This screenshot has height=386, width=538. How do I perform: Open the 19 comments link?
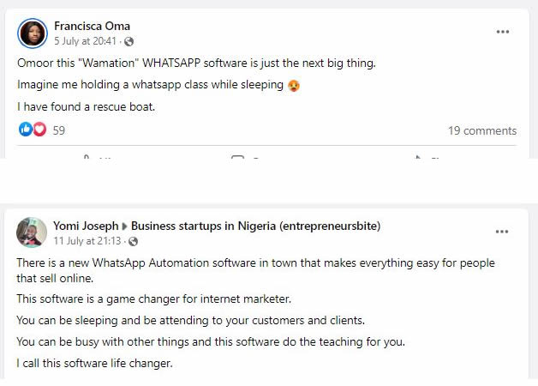pos(482,131)
